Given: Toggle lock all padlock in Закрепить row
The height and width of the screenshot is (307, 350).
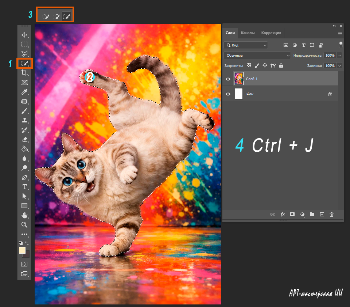Looking at the screenshot, I should click(281, 65).
